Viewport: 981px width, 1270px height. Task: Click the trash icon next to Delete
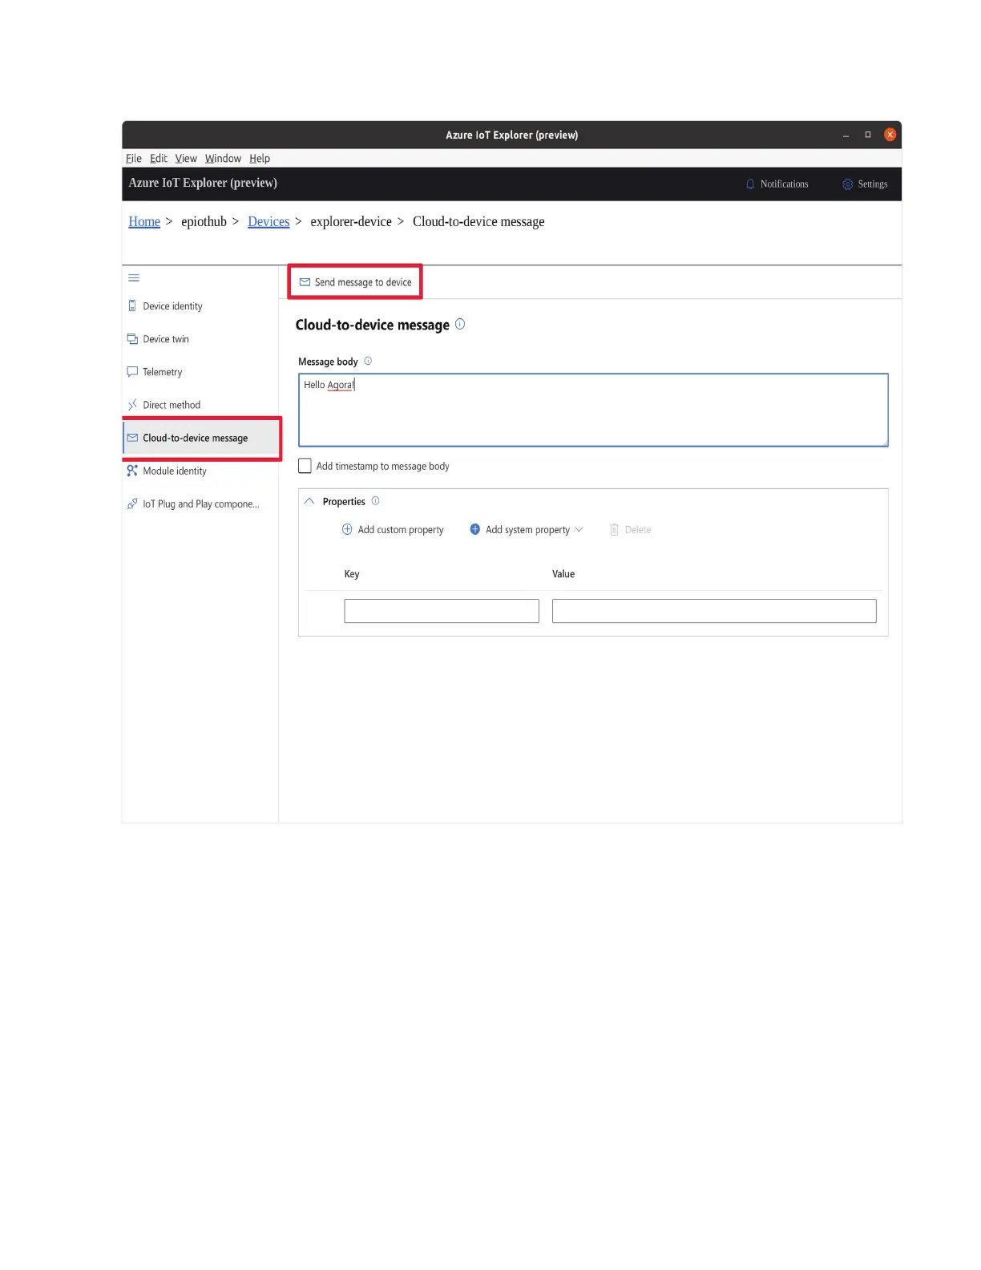(614, 529)
